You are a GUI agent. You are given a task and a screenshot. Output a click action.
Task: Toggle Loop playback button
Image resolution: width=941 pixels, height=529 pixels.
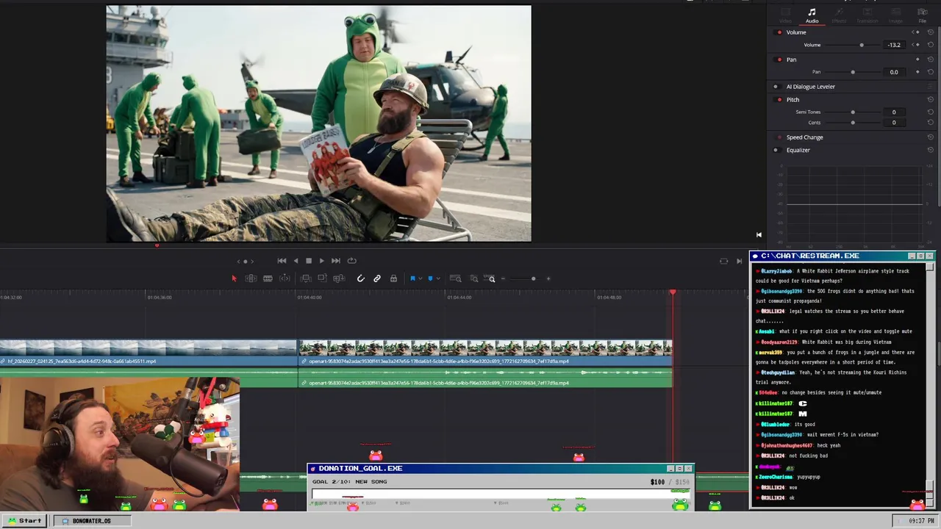click(352, 261)
